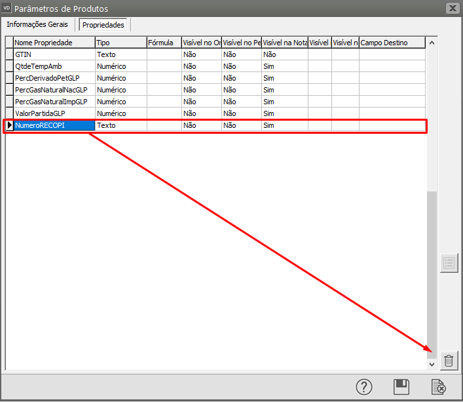Viewport: 463px width, 402px height.
Task: Click the list details icon above trash
Action: pos(449,263)
